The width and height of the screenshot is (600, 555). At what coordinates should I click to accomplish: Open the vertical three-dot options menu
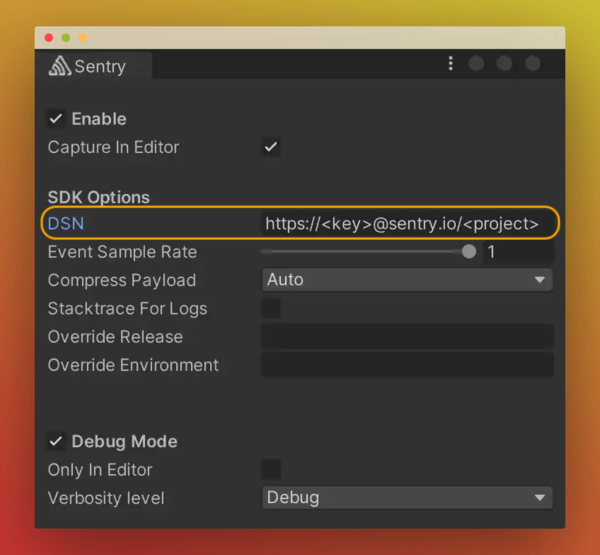451,63
